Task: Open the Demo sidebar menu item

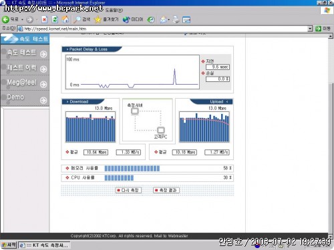Action: click(25, 98)
